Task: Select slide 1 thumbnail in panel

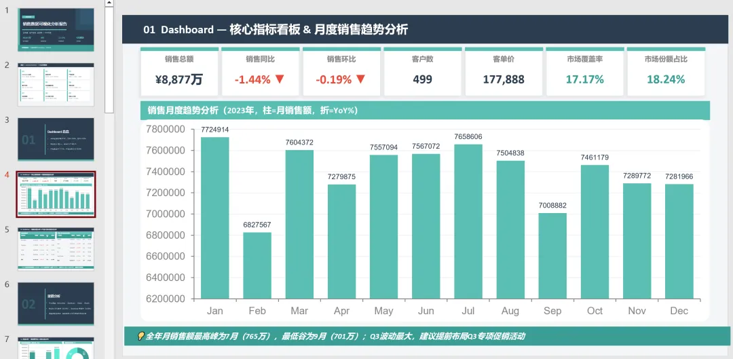Action: coord(56,29)
